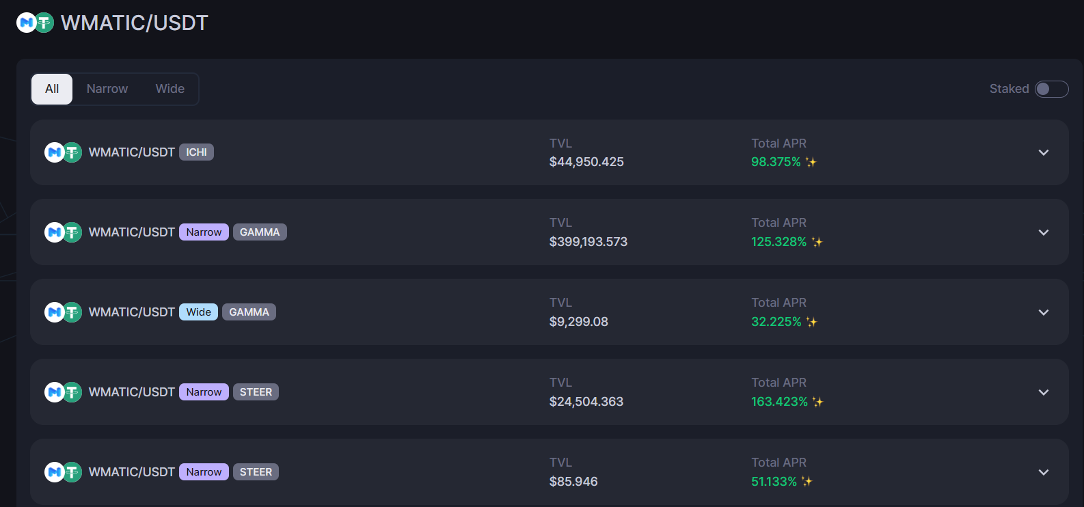1084x507 pixels.
Task: Click the WMATIC/USDT token pair icon in page header
Action: (35, 23)
